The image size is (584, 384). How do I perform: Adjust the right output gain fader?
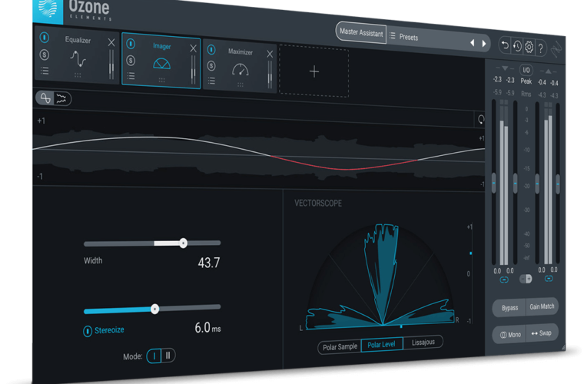[x=558, y=184]
